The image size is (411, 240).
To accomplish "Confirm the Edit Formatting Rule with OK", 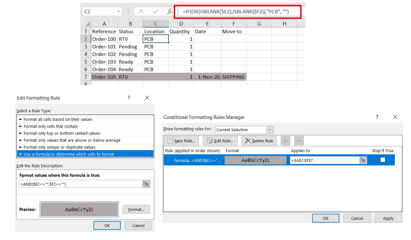I will click(107, 225).
